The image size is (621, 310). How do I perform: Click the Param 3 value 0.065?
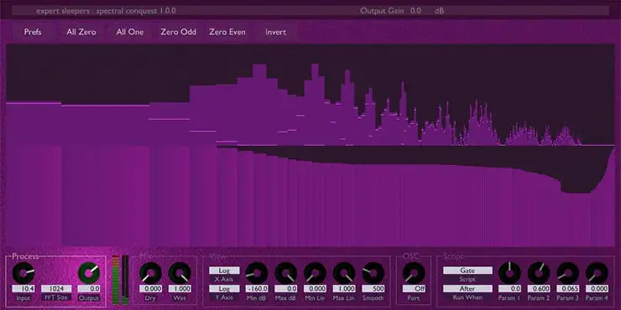[x=567, y=289]
